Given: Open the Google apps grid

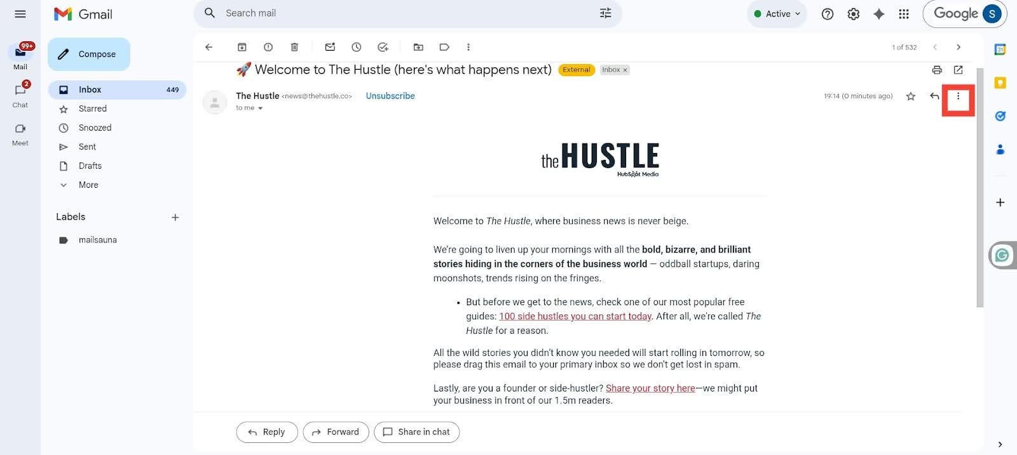Looking at the screenshot, I should click(904, 14).
